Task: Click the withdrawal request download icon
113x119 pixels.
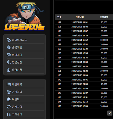Action: click(9, 70)
